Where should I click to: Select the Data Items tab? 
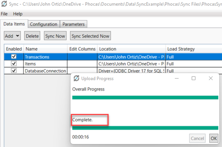tap(14, 24)
